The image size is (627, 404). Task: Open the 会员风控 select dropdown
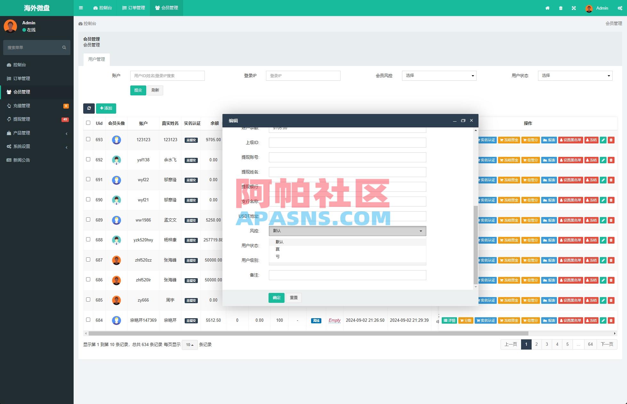439,76
